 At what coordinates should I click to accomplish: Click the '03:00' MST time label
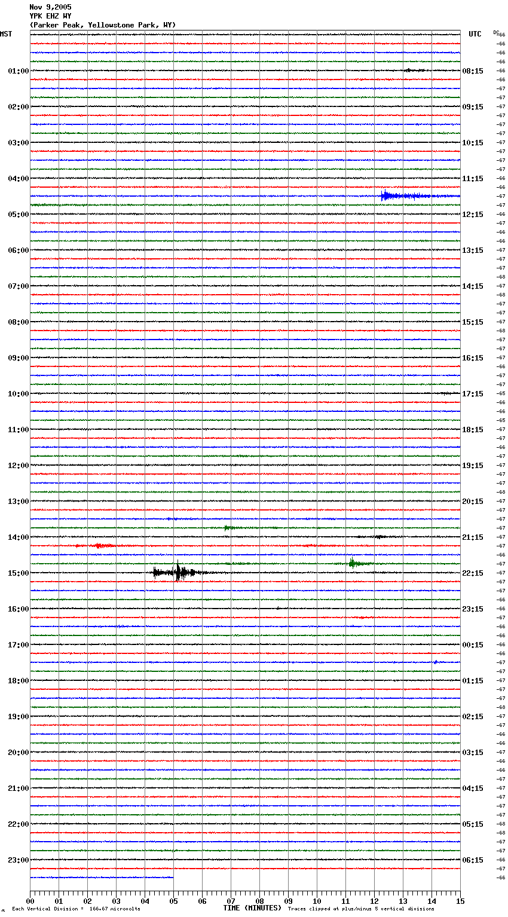point(19,143)
